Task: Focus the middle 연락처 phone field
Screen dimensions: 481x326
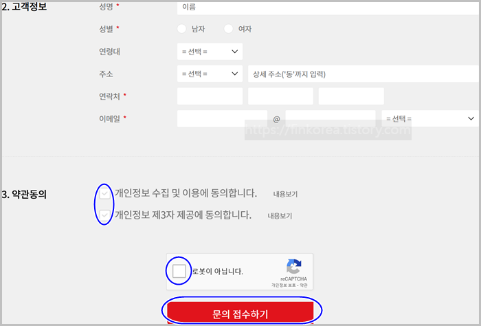Action: 280,96
